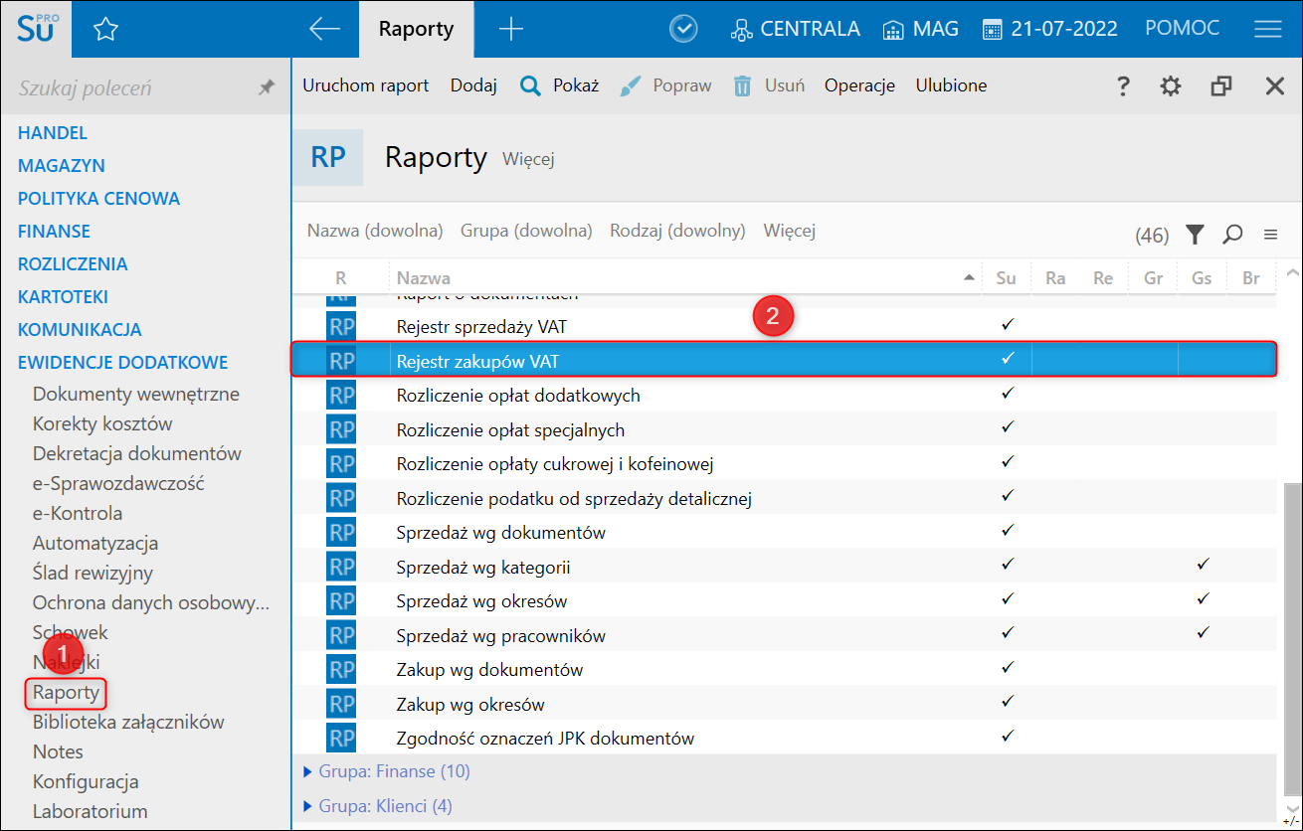The width and height of the screenshot is (1303, 831).
Task: Toggle Gs checkmark for Sprzedaż wg kategorii
Action: click(x=1203, y=565)
